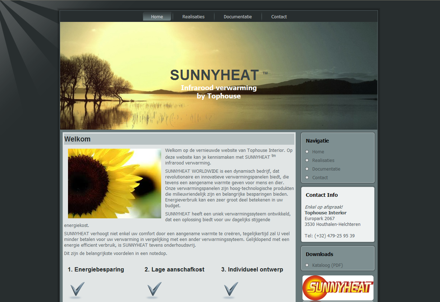Click the checkmark icon under Lage aanschafkost
Screen dimensions: 440x302
[x=154, y=290]
